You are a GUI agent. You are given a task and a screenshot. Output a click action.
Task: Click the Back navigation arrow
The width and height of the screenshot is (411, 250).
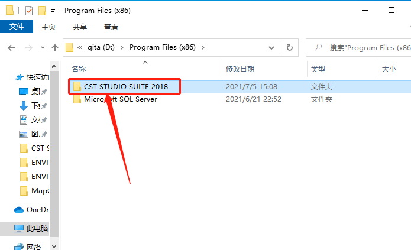click(x=11, y=48)
